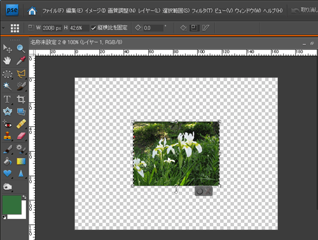
Task: Select the Scale transform mode icon
Action: (194, 28)
